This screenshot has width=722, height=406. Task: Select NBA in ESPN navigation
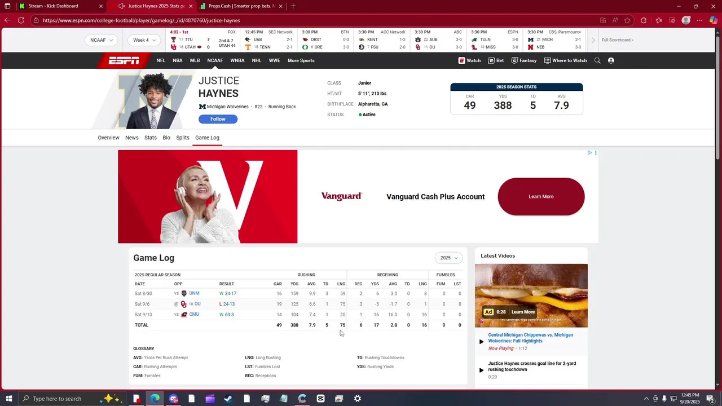point(177,60)
